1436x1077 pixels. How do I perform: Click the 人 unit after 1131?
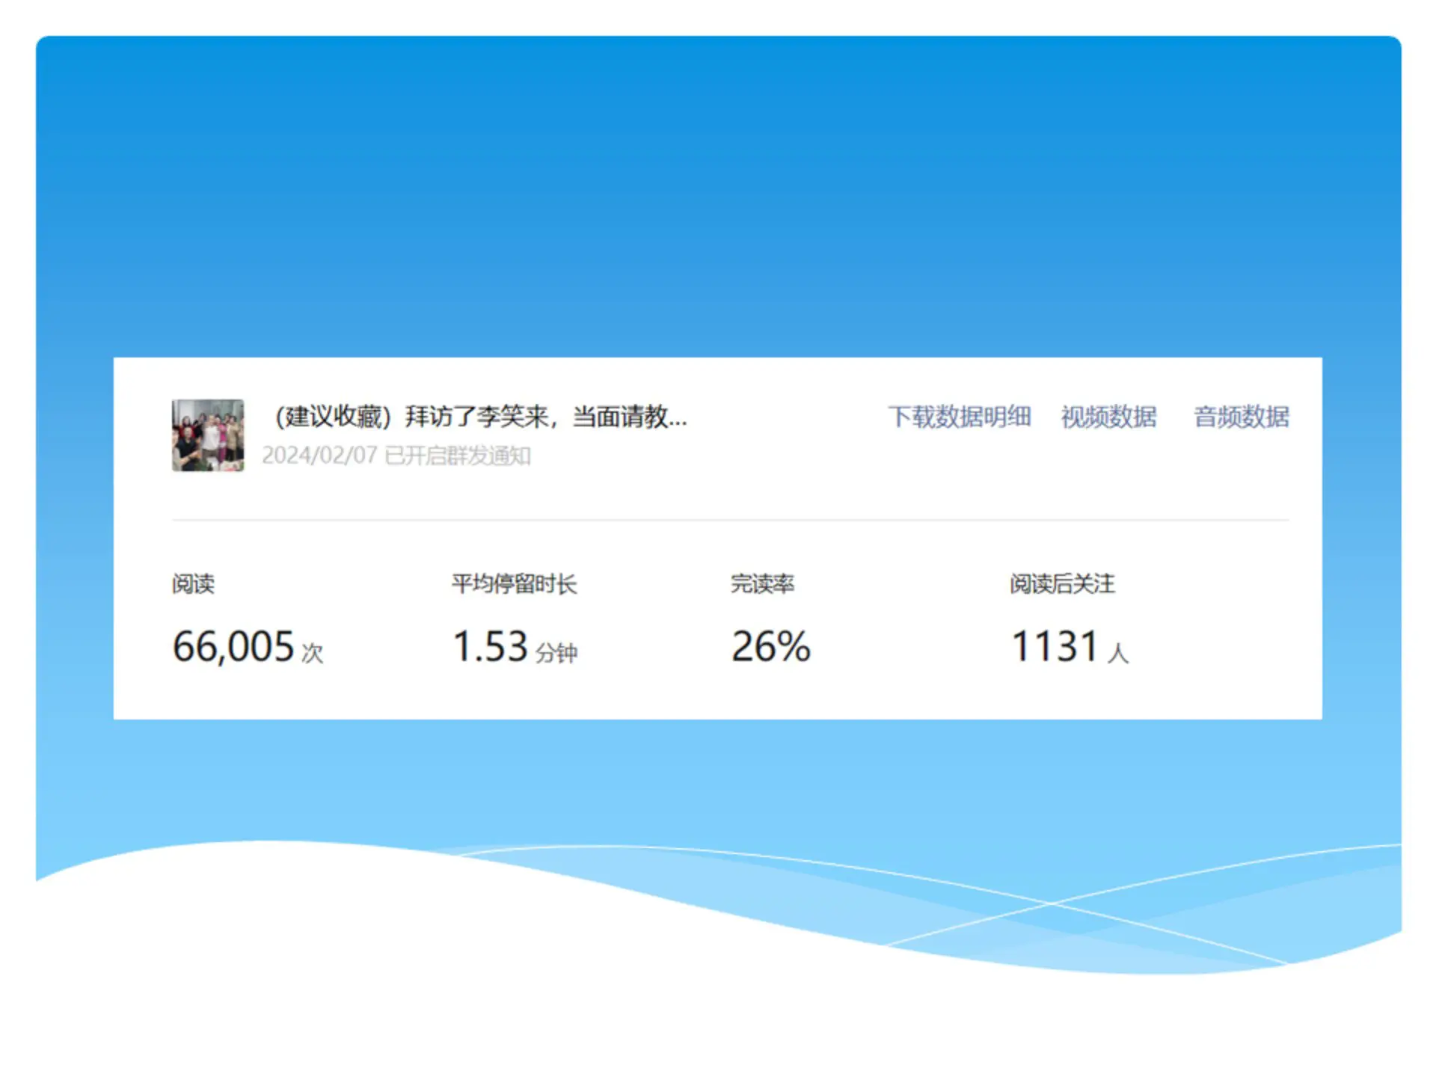[x=1117, y=653]
